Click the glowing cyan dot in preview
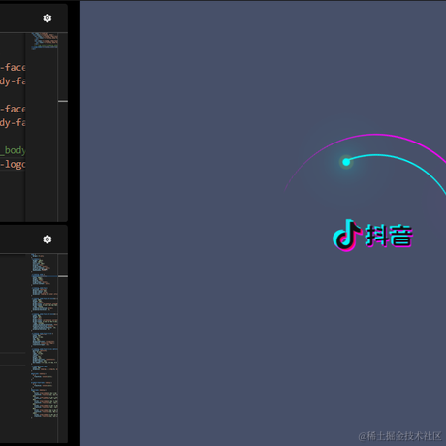The width and height of the screenshot is (446, 446). (346, 162)
